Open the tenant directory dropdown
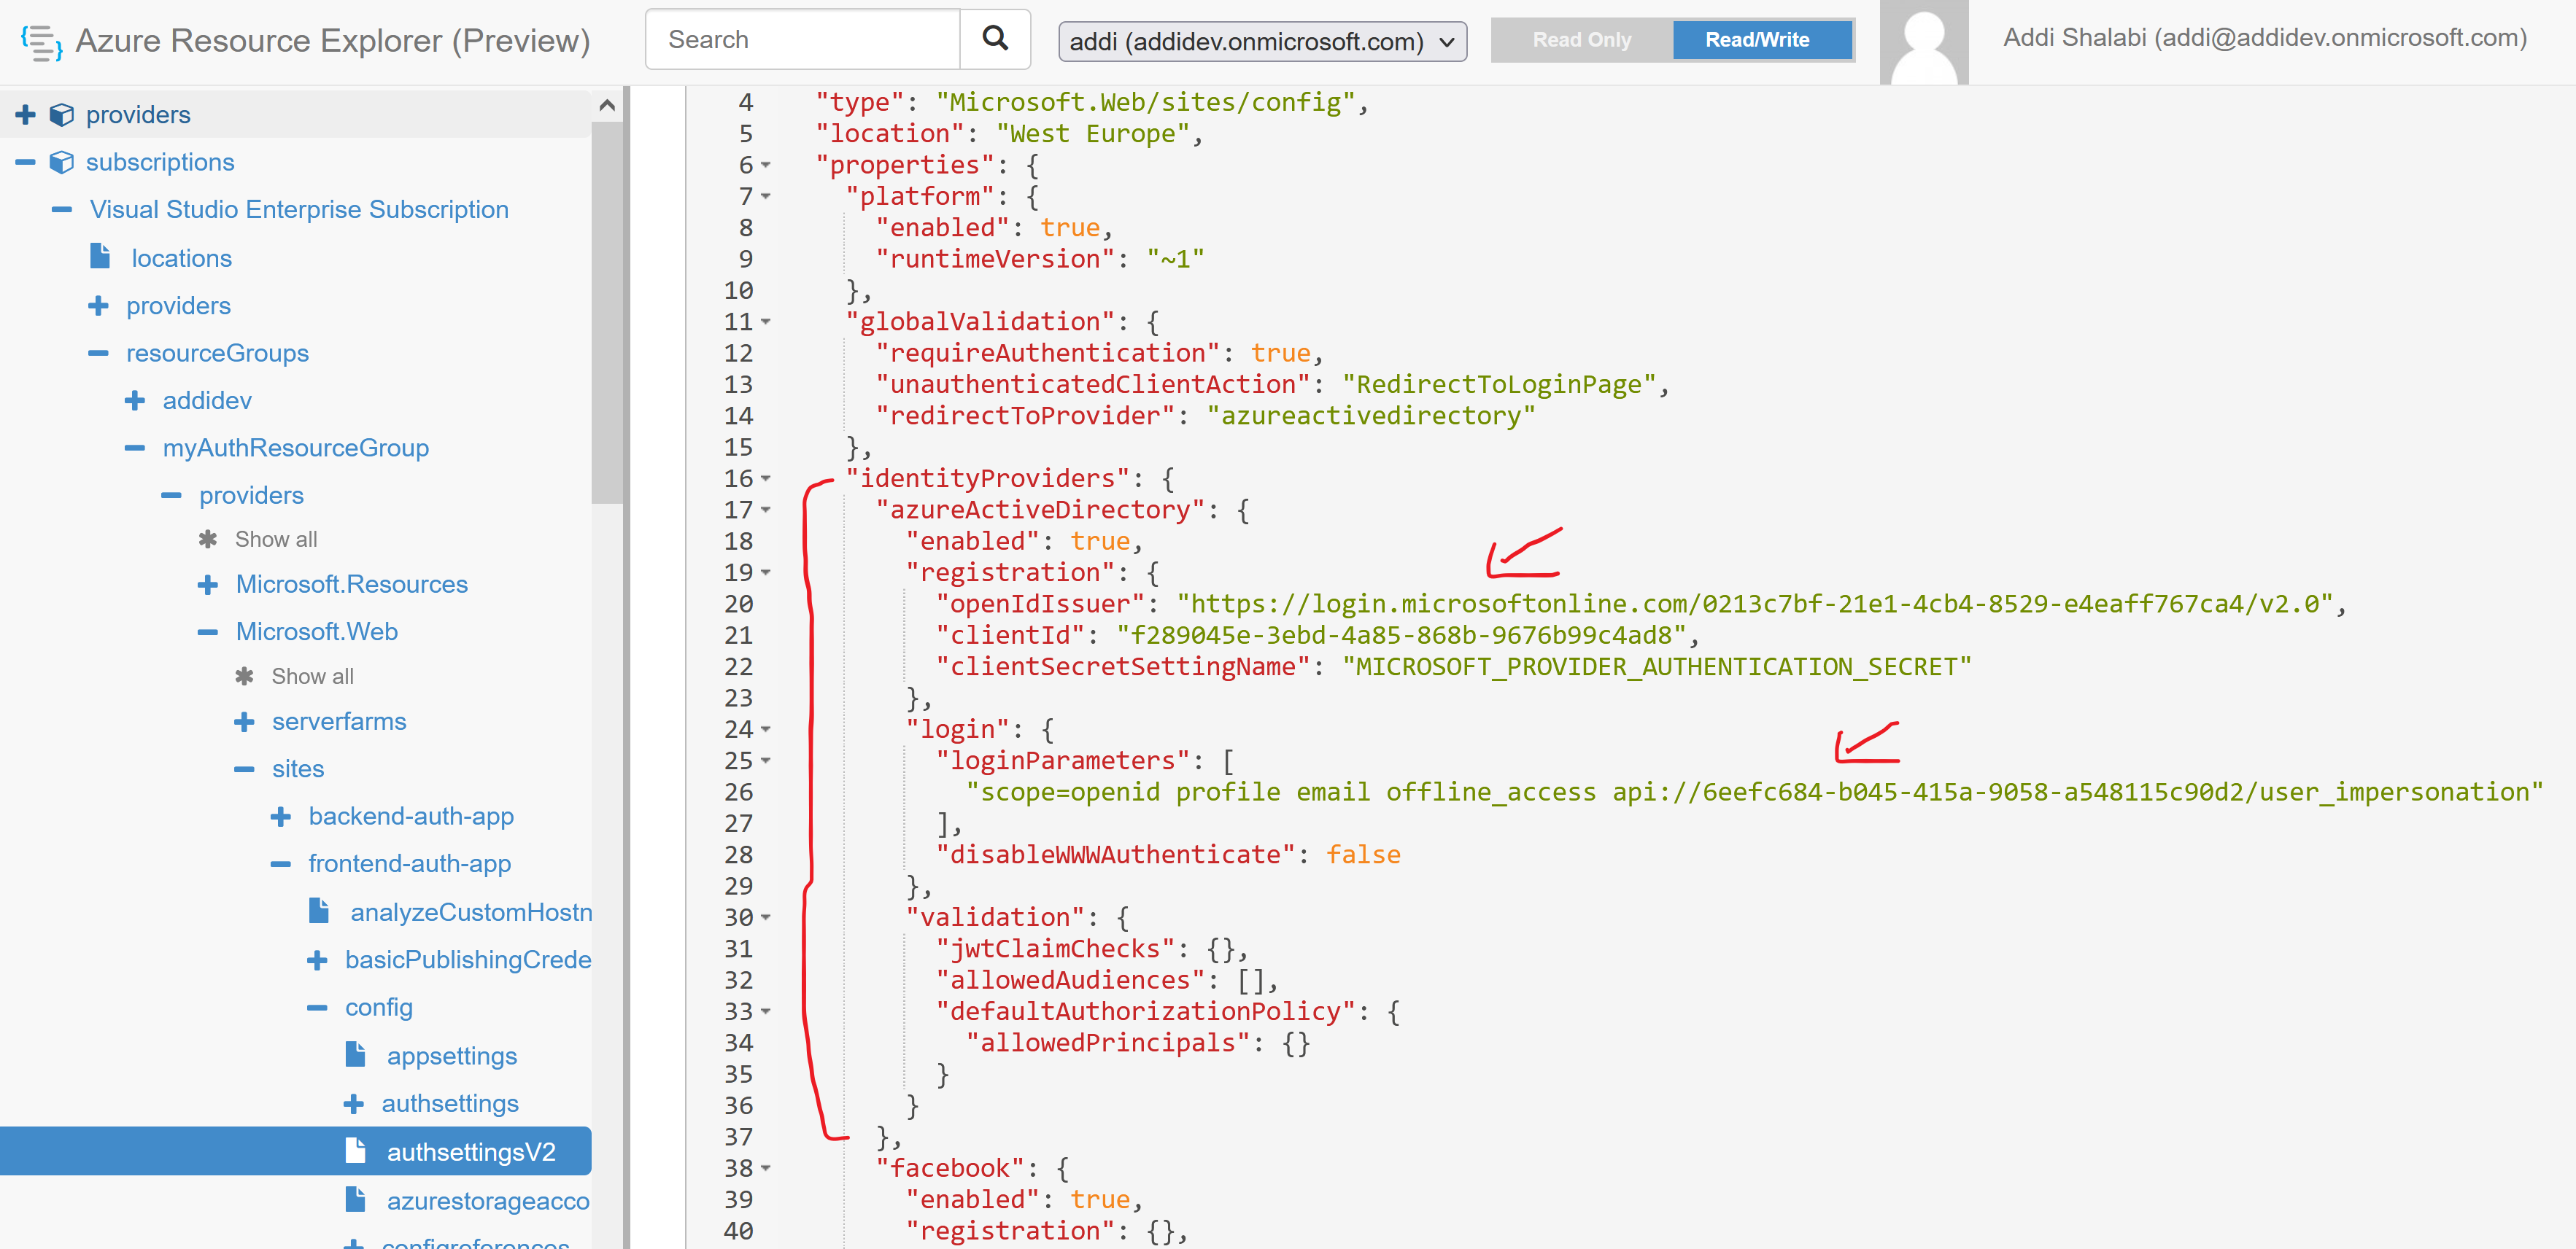The image size is (2576, 1249). tap(1447, 41)
